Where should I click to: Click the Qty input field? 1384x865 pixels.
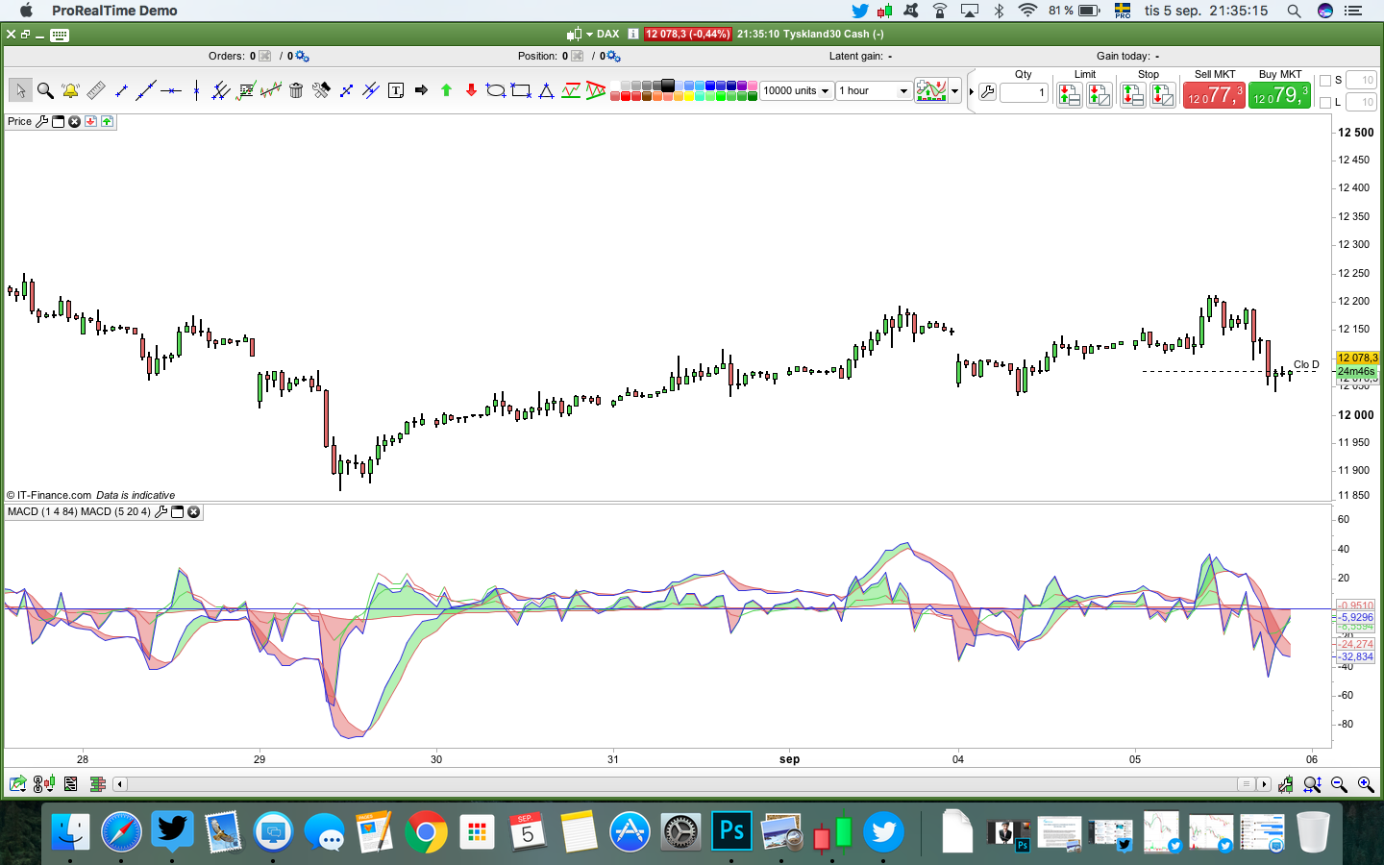tap(1024, 92)
